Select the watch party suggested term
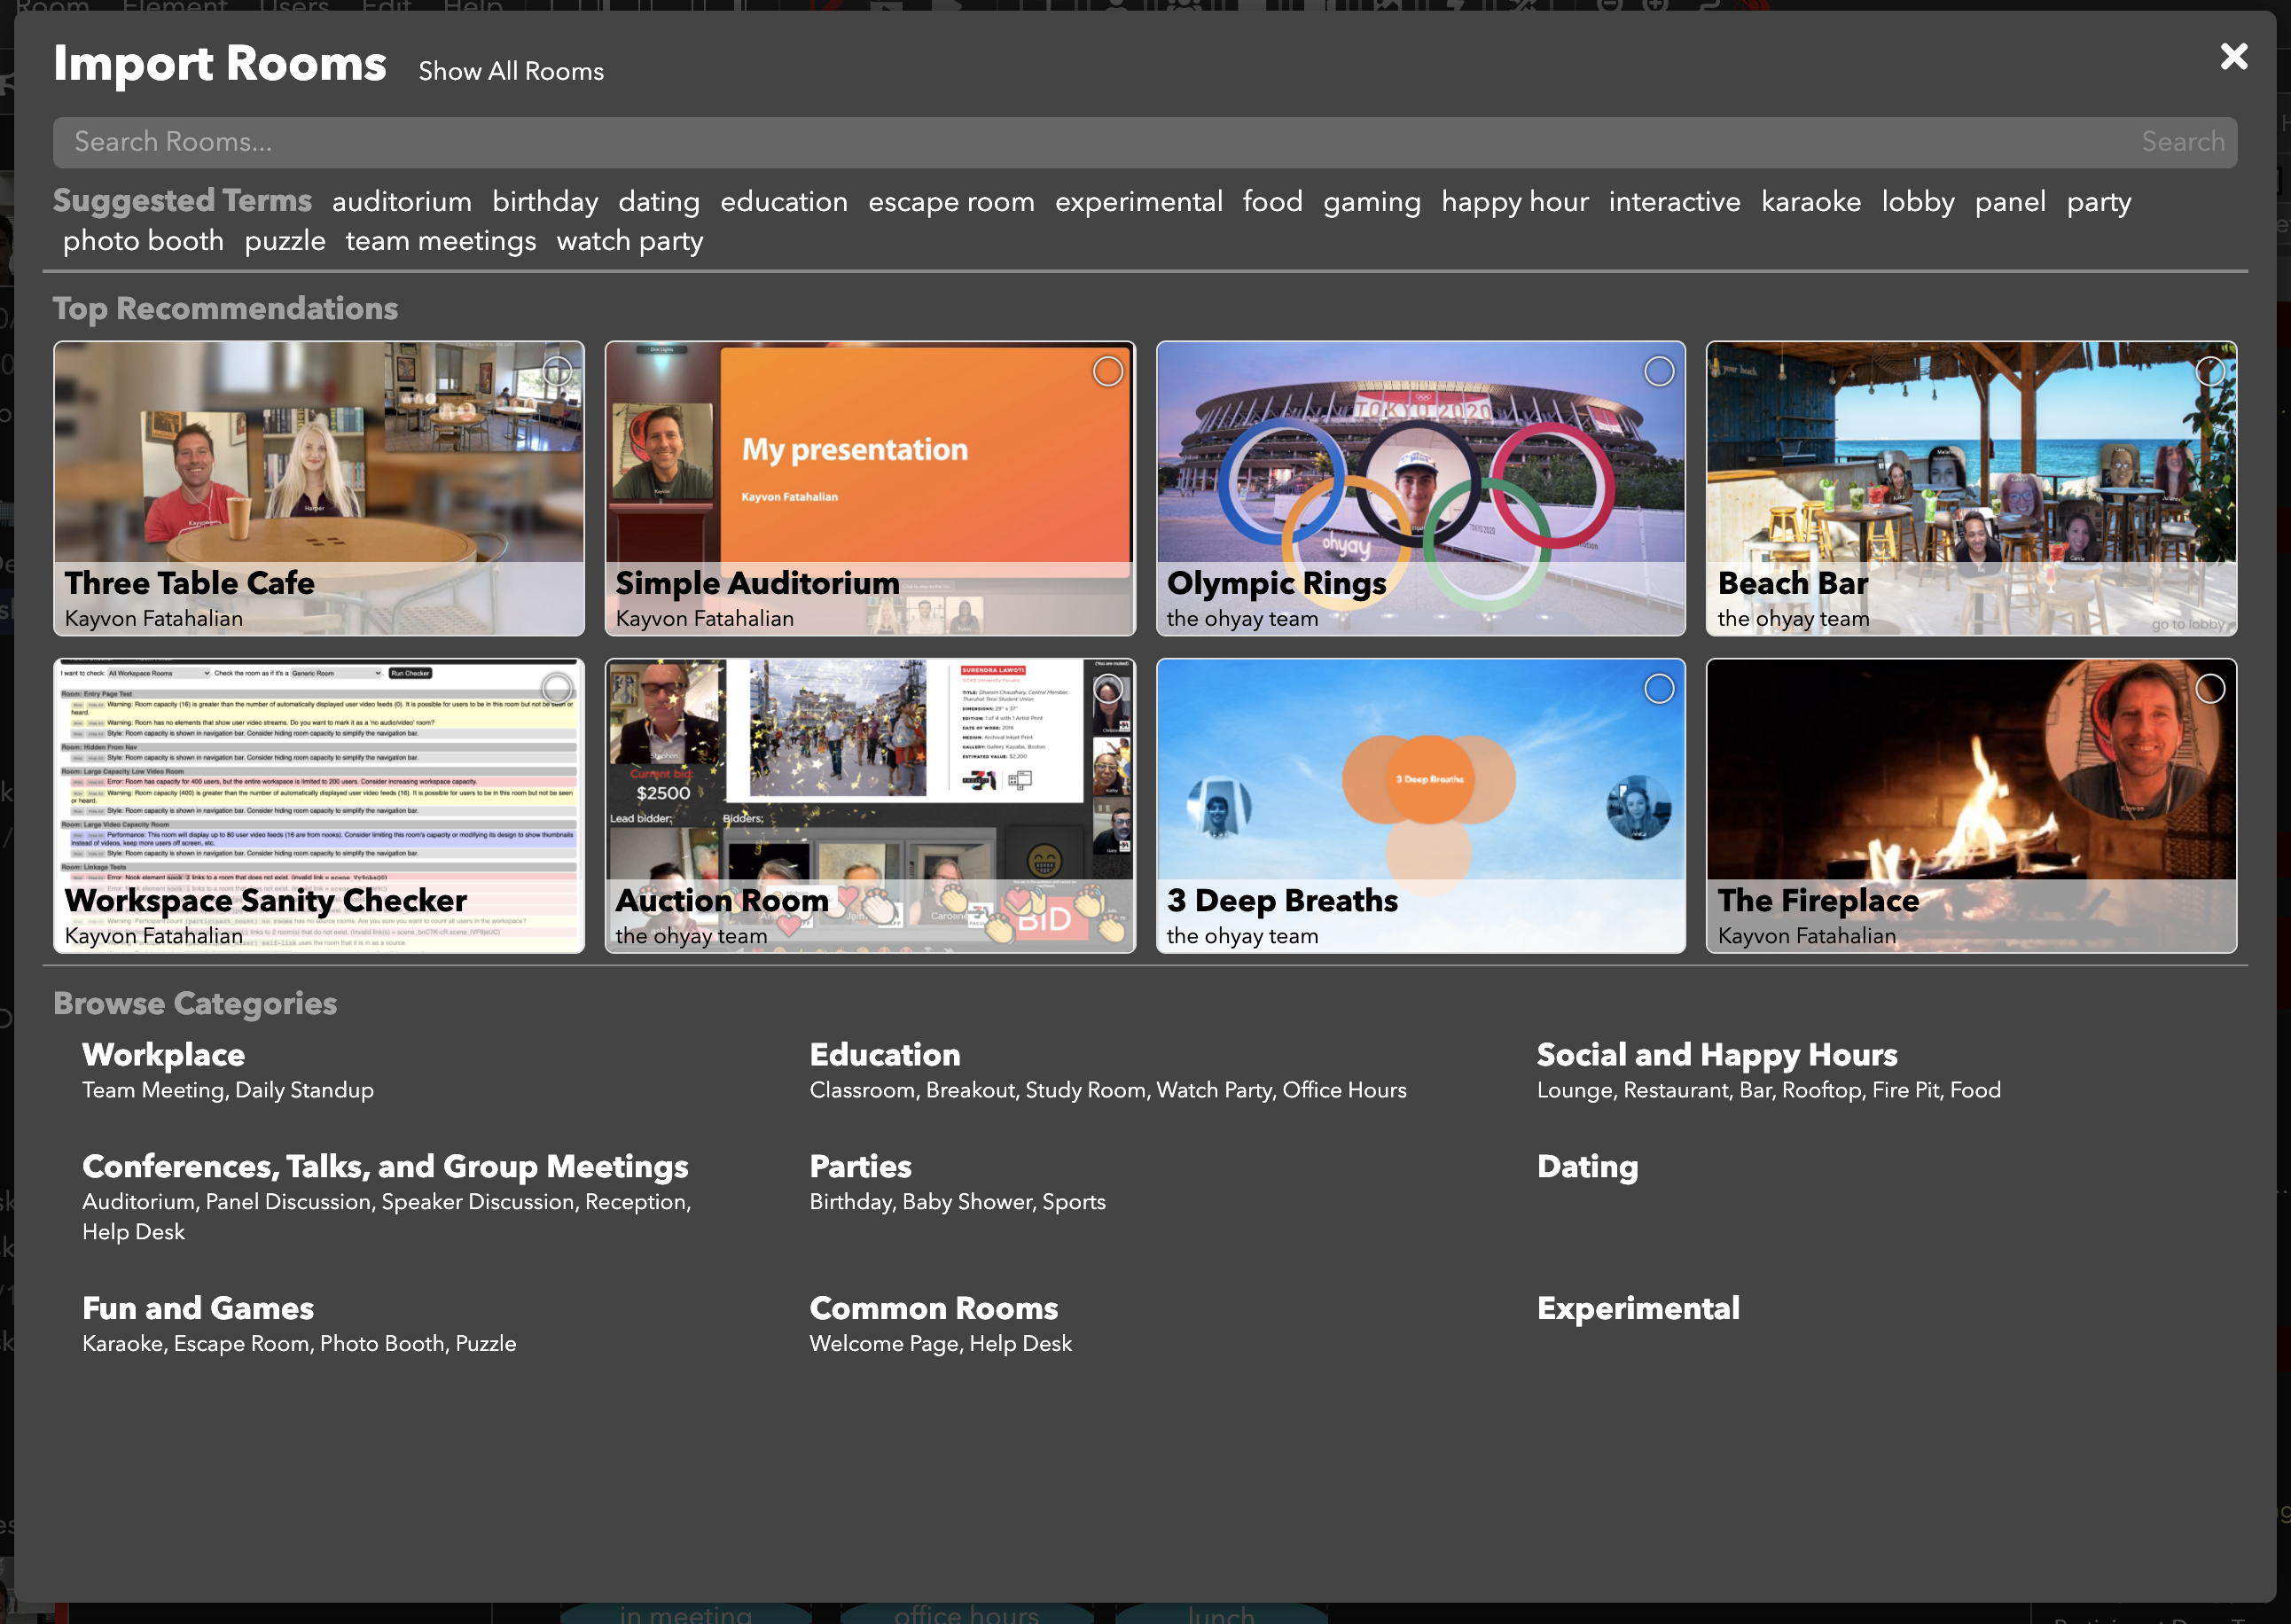2291x1624 pixels. tap(629, 241)
